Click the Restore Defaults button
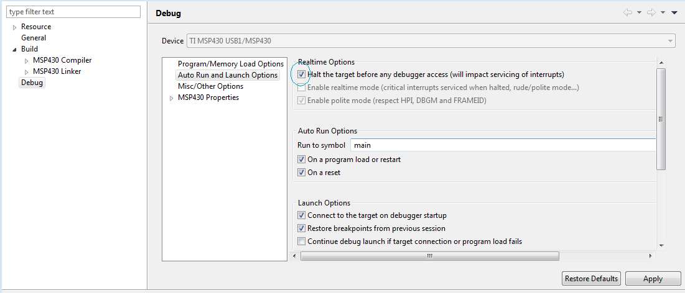The height and width of the screenshot is (293, 685). click(x=591, y=279)
